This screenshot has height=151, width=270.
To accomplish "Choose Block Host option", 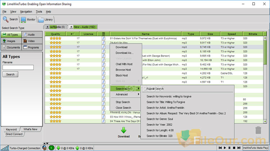I will (x=122, y=75).
